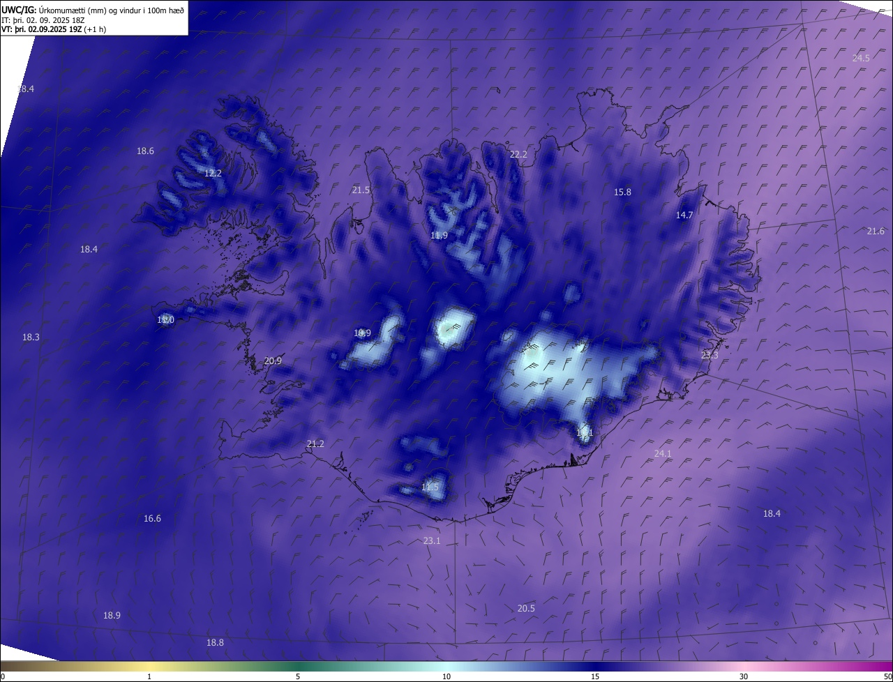Click the 18.8 value label
Image resolution: width=893 pixels, height=682 pixels.
[215, 642]
